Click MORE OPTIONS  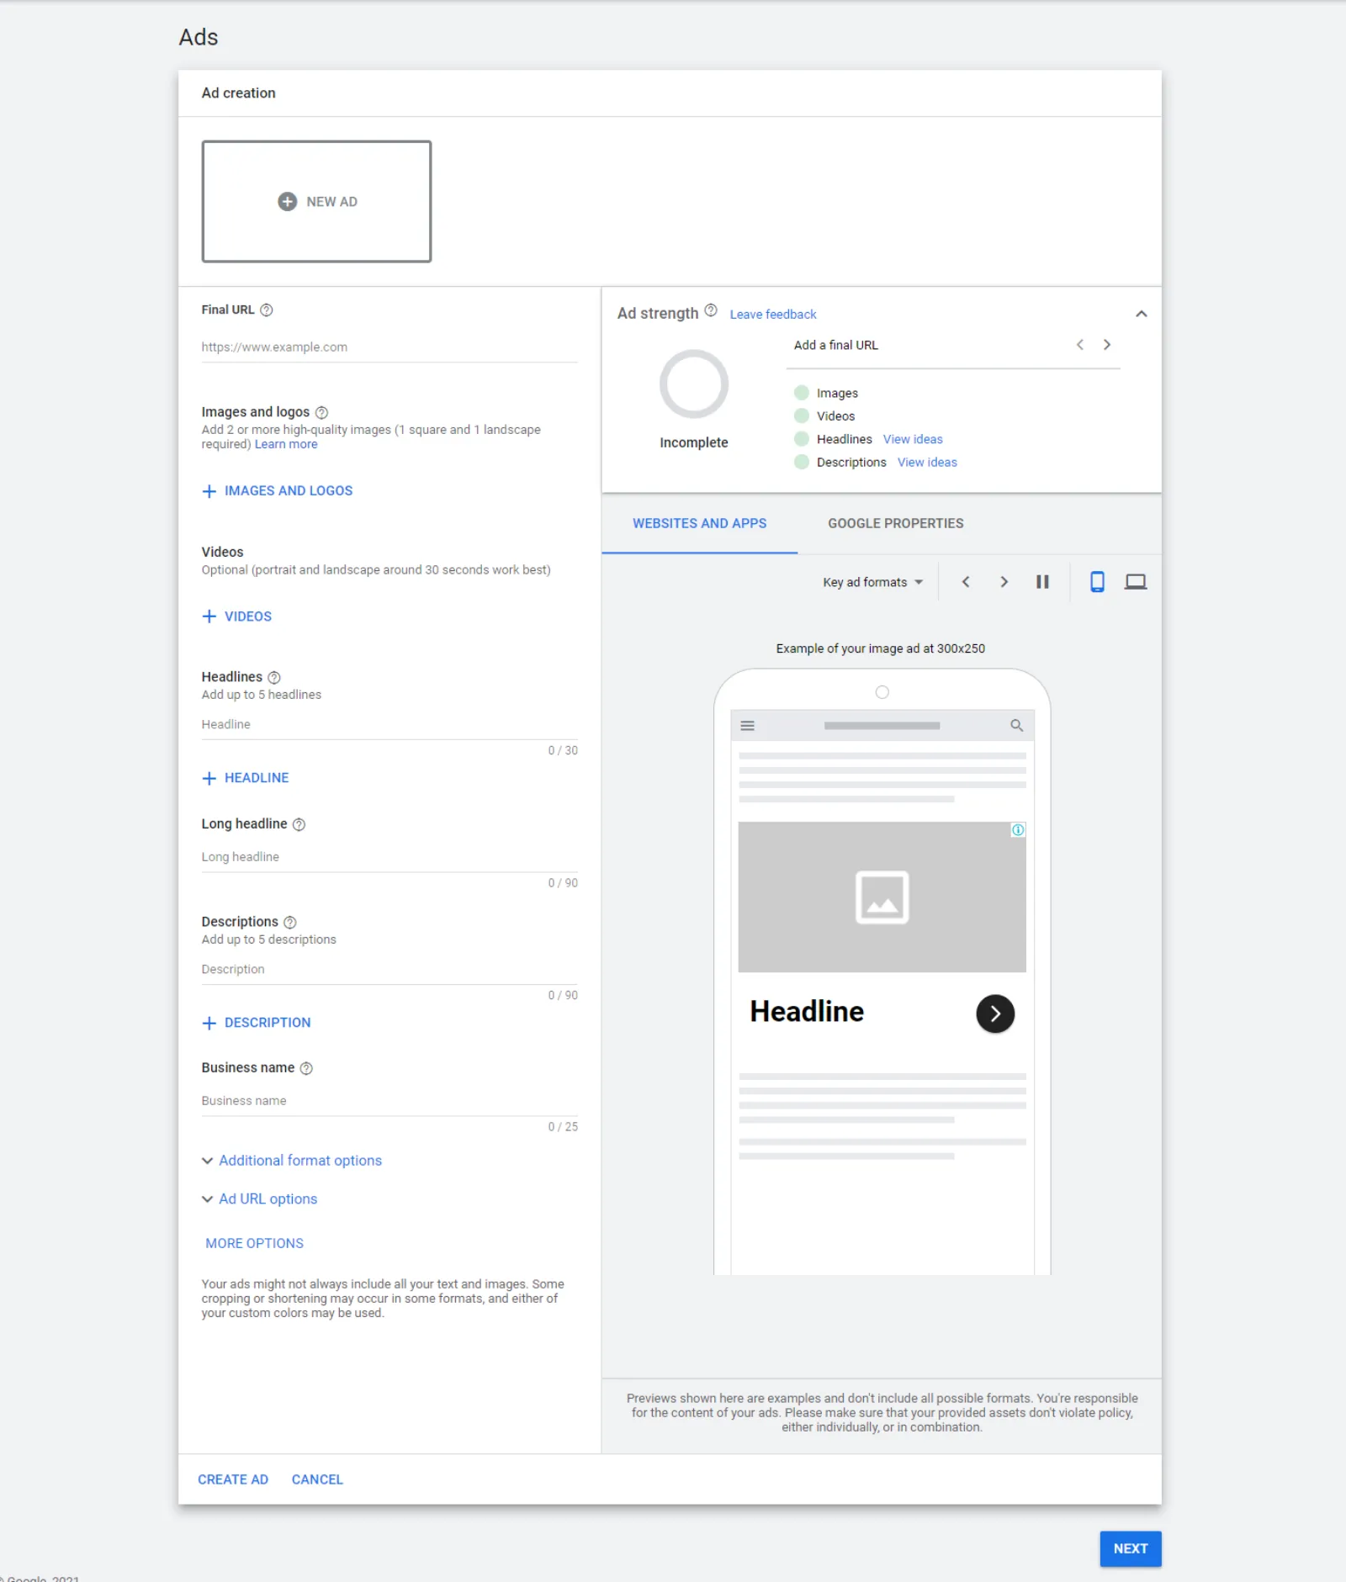(255, 1243)
